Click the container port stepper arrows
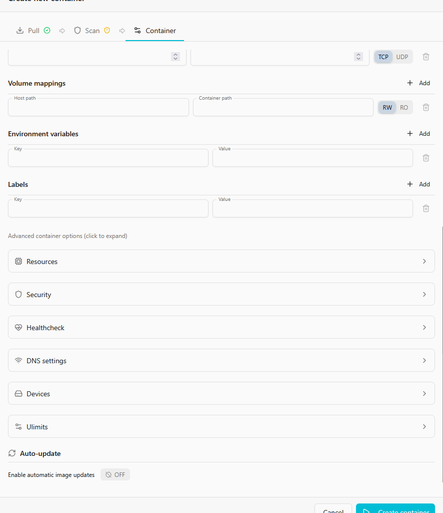The height and width of the screenshot is (513, 443). [x=358, y=57]
